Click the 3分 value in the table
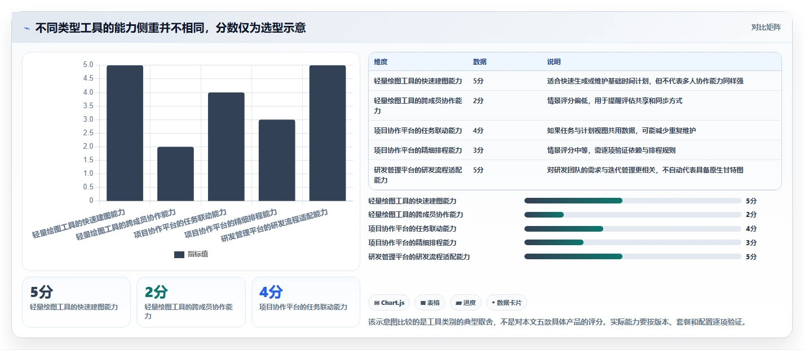Viewport: 804px width, 350px height. [x=478, y=150]
